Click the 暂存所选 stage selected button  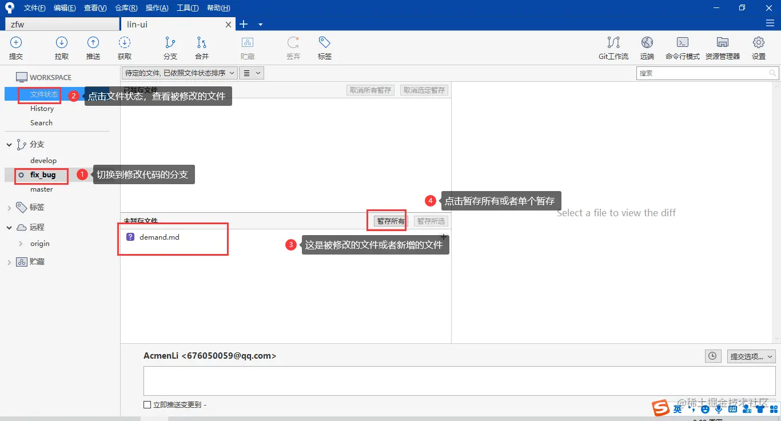[x=431, y=221]
